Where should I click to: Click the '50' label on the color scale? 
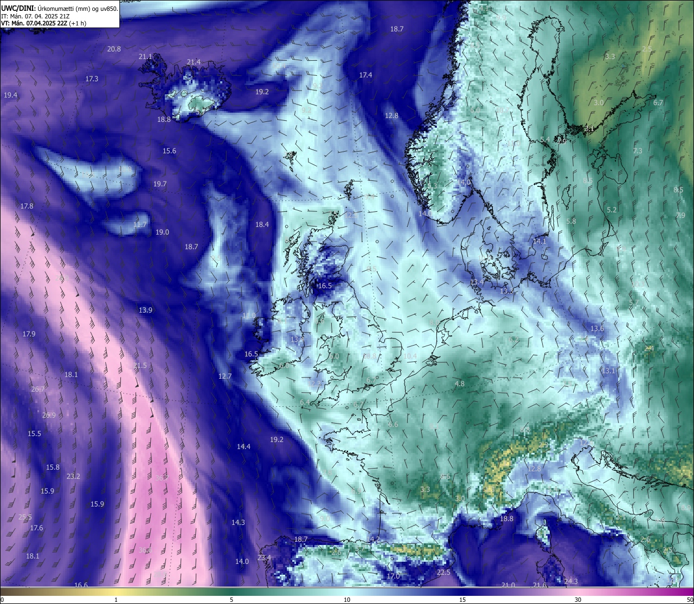coord(690,600)
